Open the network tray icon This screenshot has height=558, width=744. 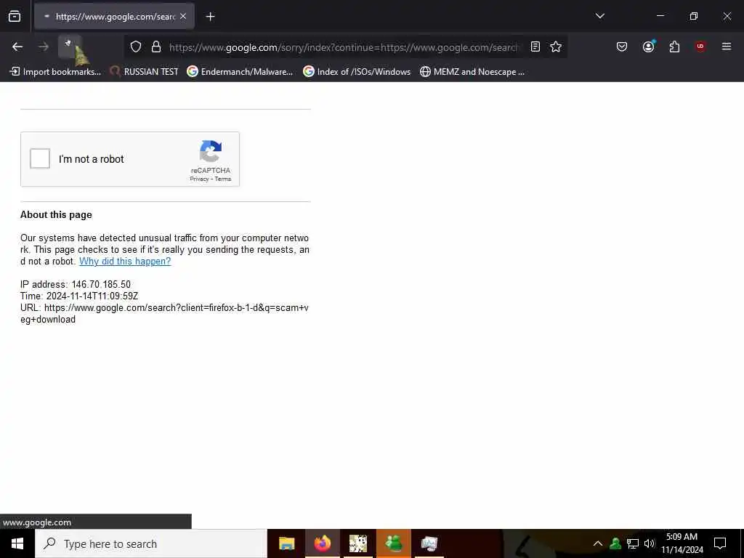pyautogui.click(x=633, y=543)
